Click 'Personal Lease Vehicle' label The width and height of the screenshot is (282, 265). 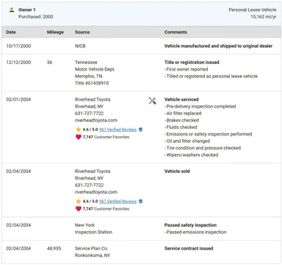coord(253,10)
